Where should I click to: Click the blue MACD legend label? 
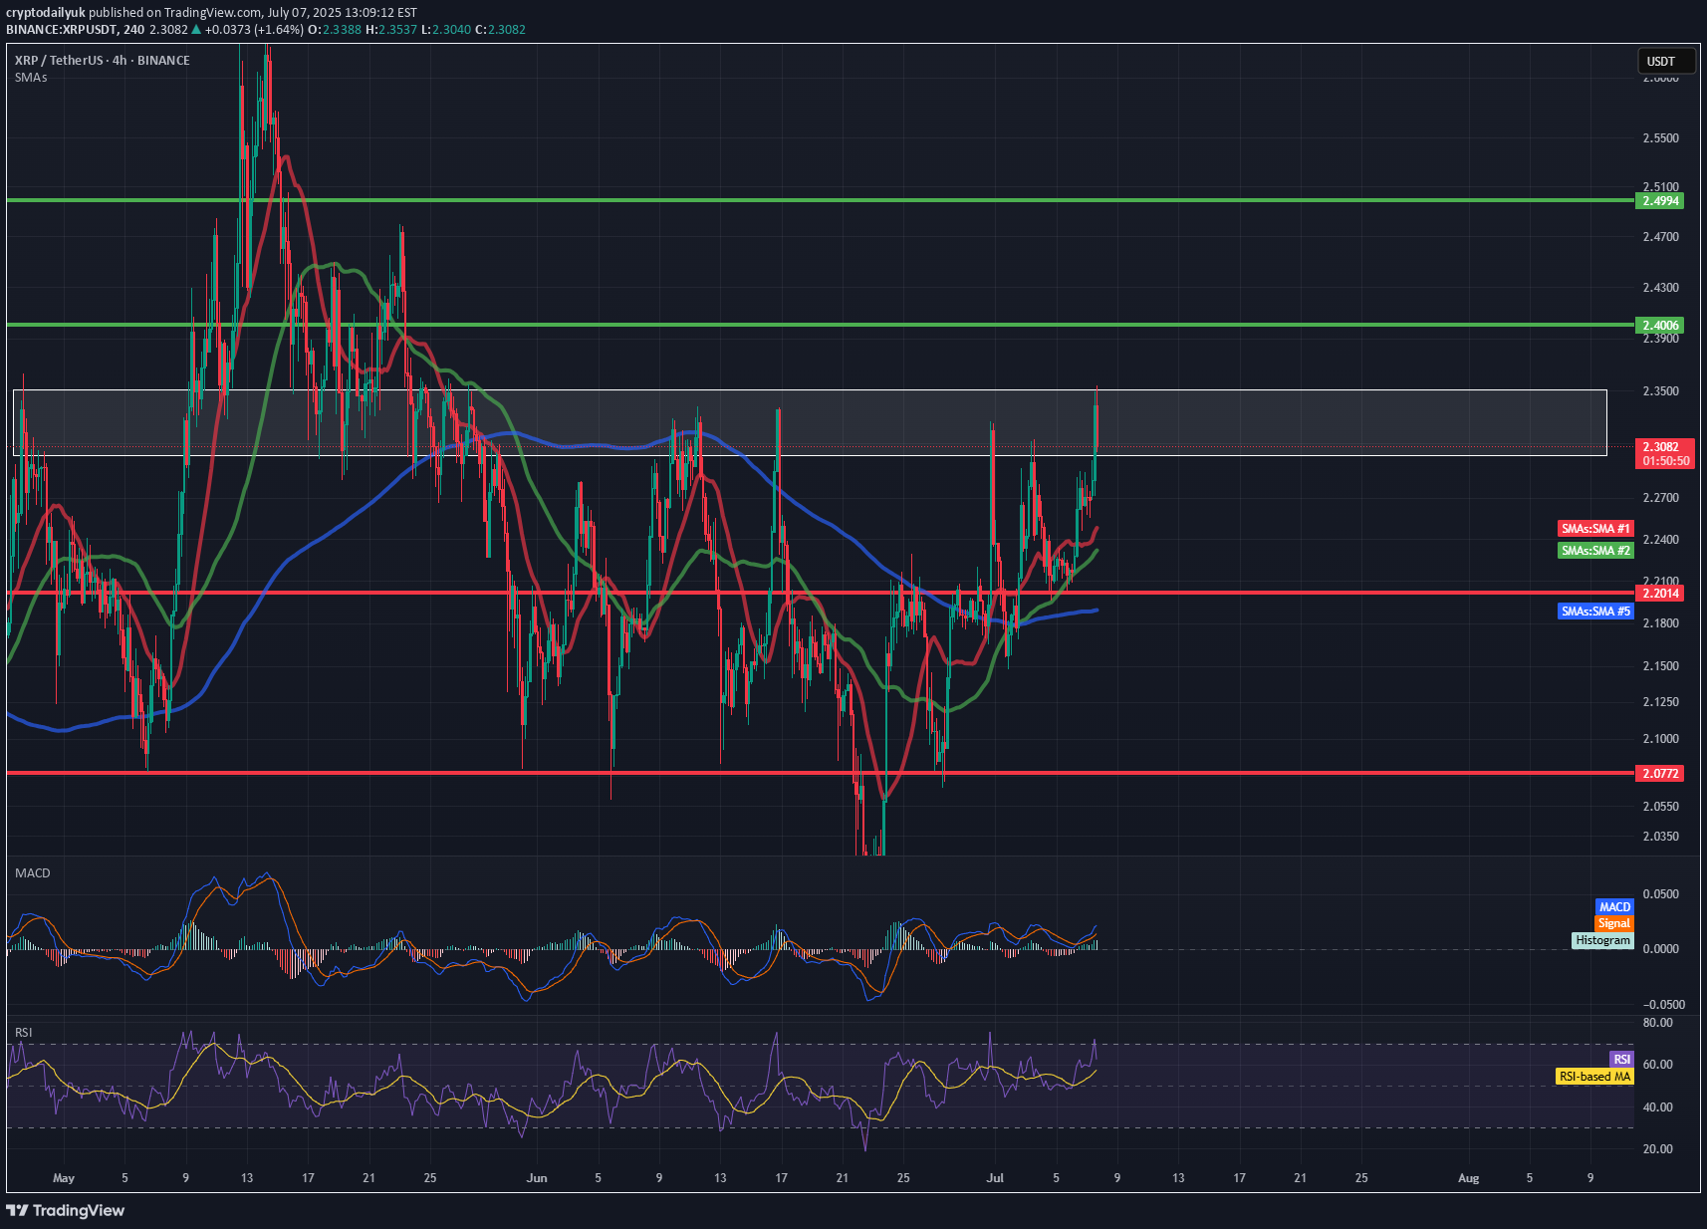(1614, 906)
